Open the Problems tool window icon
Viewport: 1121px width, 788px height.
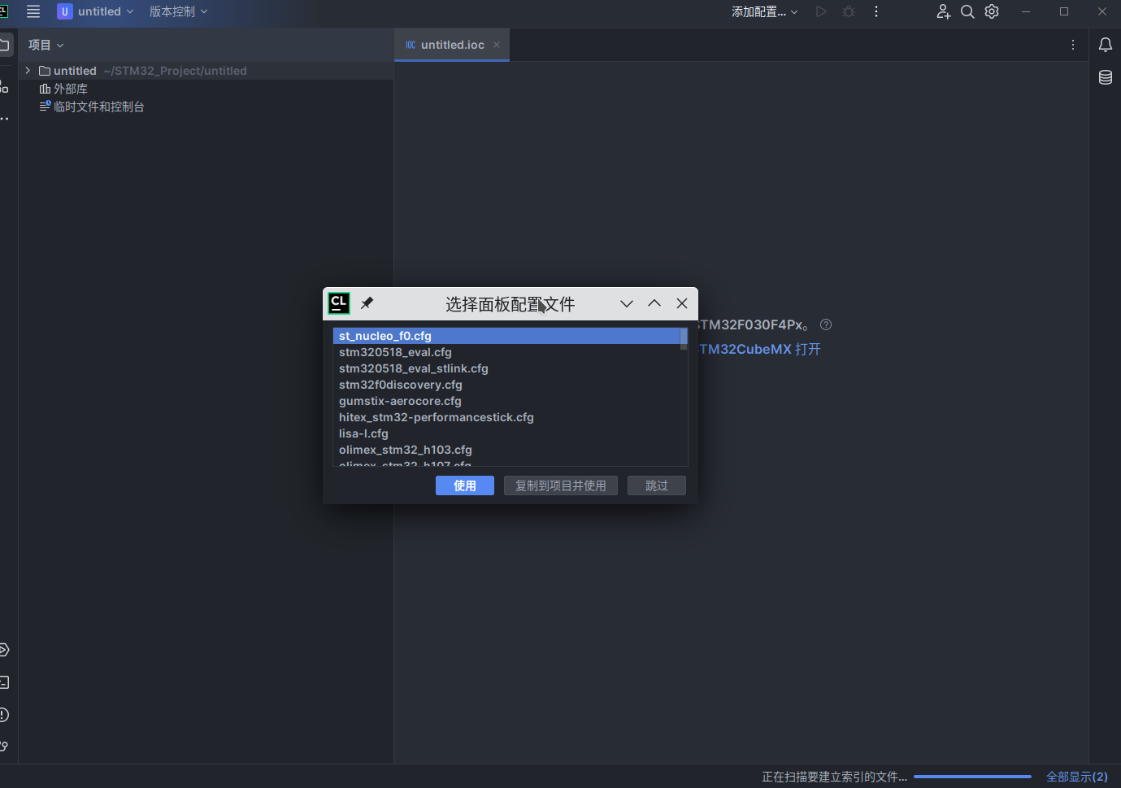click(5, 715)
